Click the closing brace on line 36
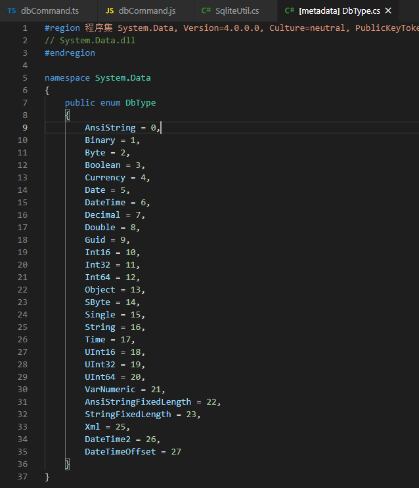Viewport: 419px width, 488px height. (67, 464)
